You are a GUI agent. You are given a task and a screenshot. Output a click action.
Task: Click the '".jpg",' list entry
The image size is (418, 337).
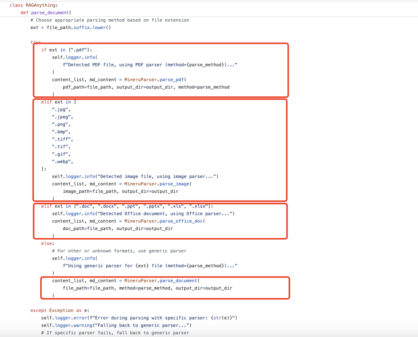pyautogui.click(x=61, y=109)
